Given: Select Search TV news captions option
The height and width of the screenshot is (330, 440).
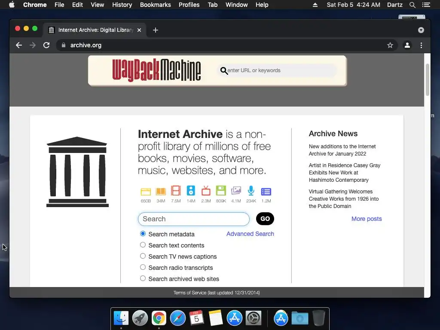Looking at the screenshot, I should coord(143,256).
